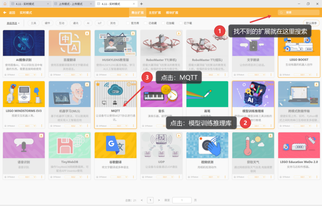This screenshot has width=322, height=206.
Task: Click the 硬件 category filter button
Action: [x=47, y=23]
